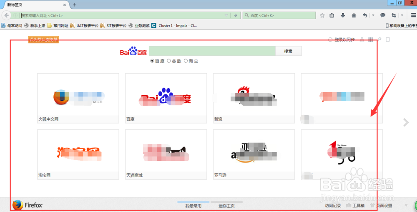Open the chat bubble icon
Screen dimensions: 417x212
[383, 15]
